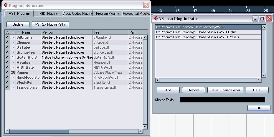This screenshot has height=137, width=274.
Task: Open VST 2.x Plug-in Paths button
Action: [50, 24]
